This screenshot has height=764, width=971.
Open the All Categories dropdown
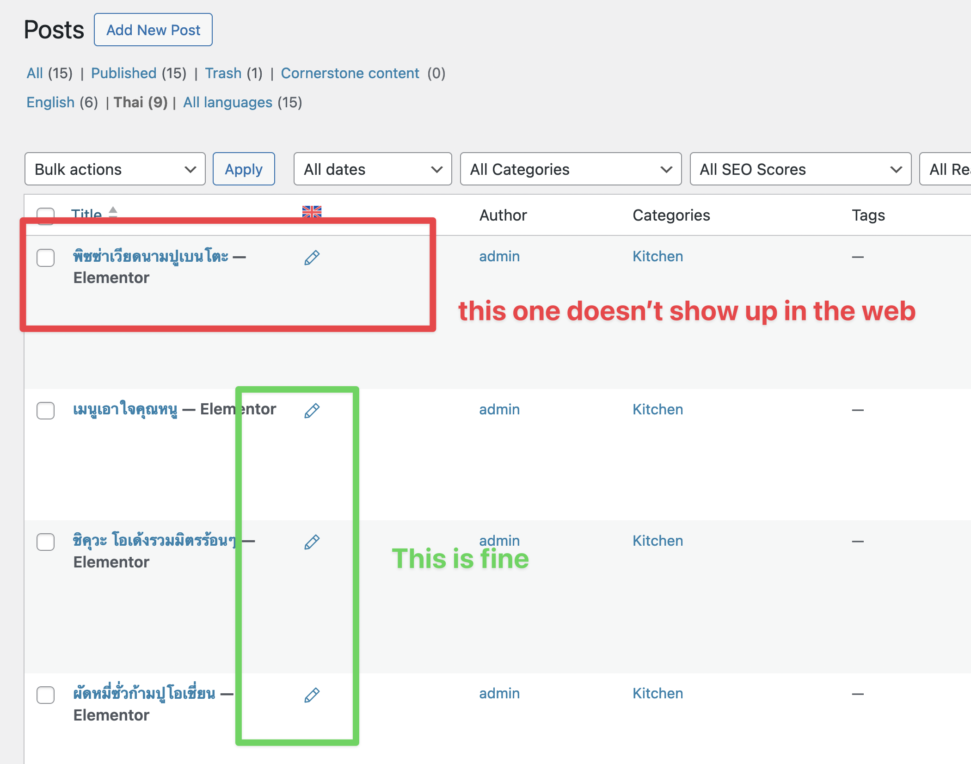(570, 169)
